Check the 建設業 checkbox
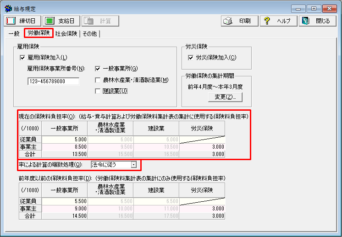The height and width of the screenshot is (237, 342). point(98,91)
